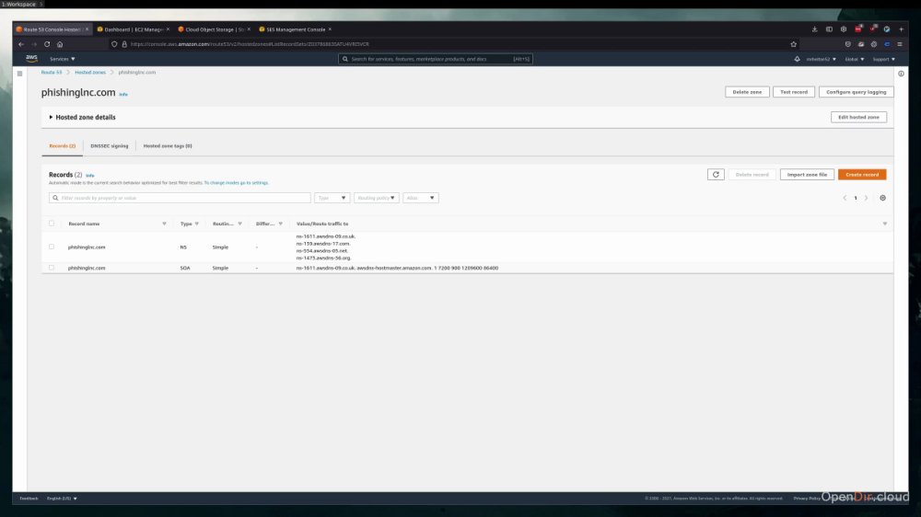Click the Feedback link in footer
921x517 pixels.
coord(29,499)
